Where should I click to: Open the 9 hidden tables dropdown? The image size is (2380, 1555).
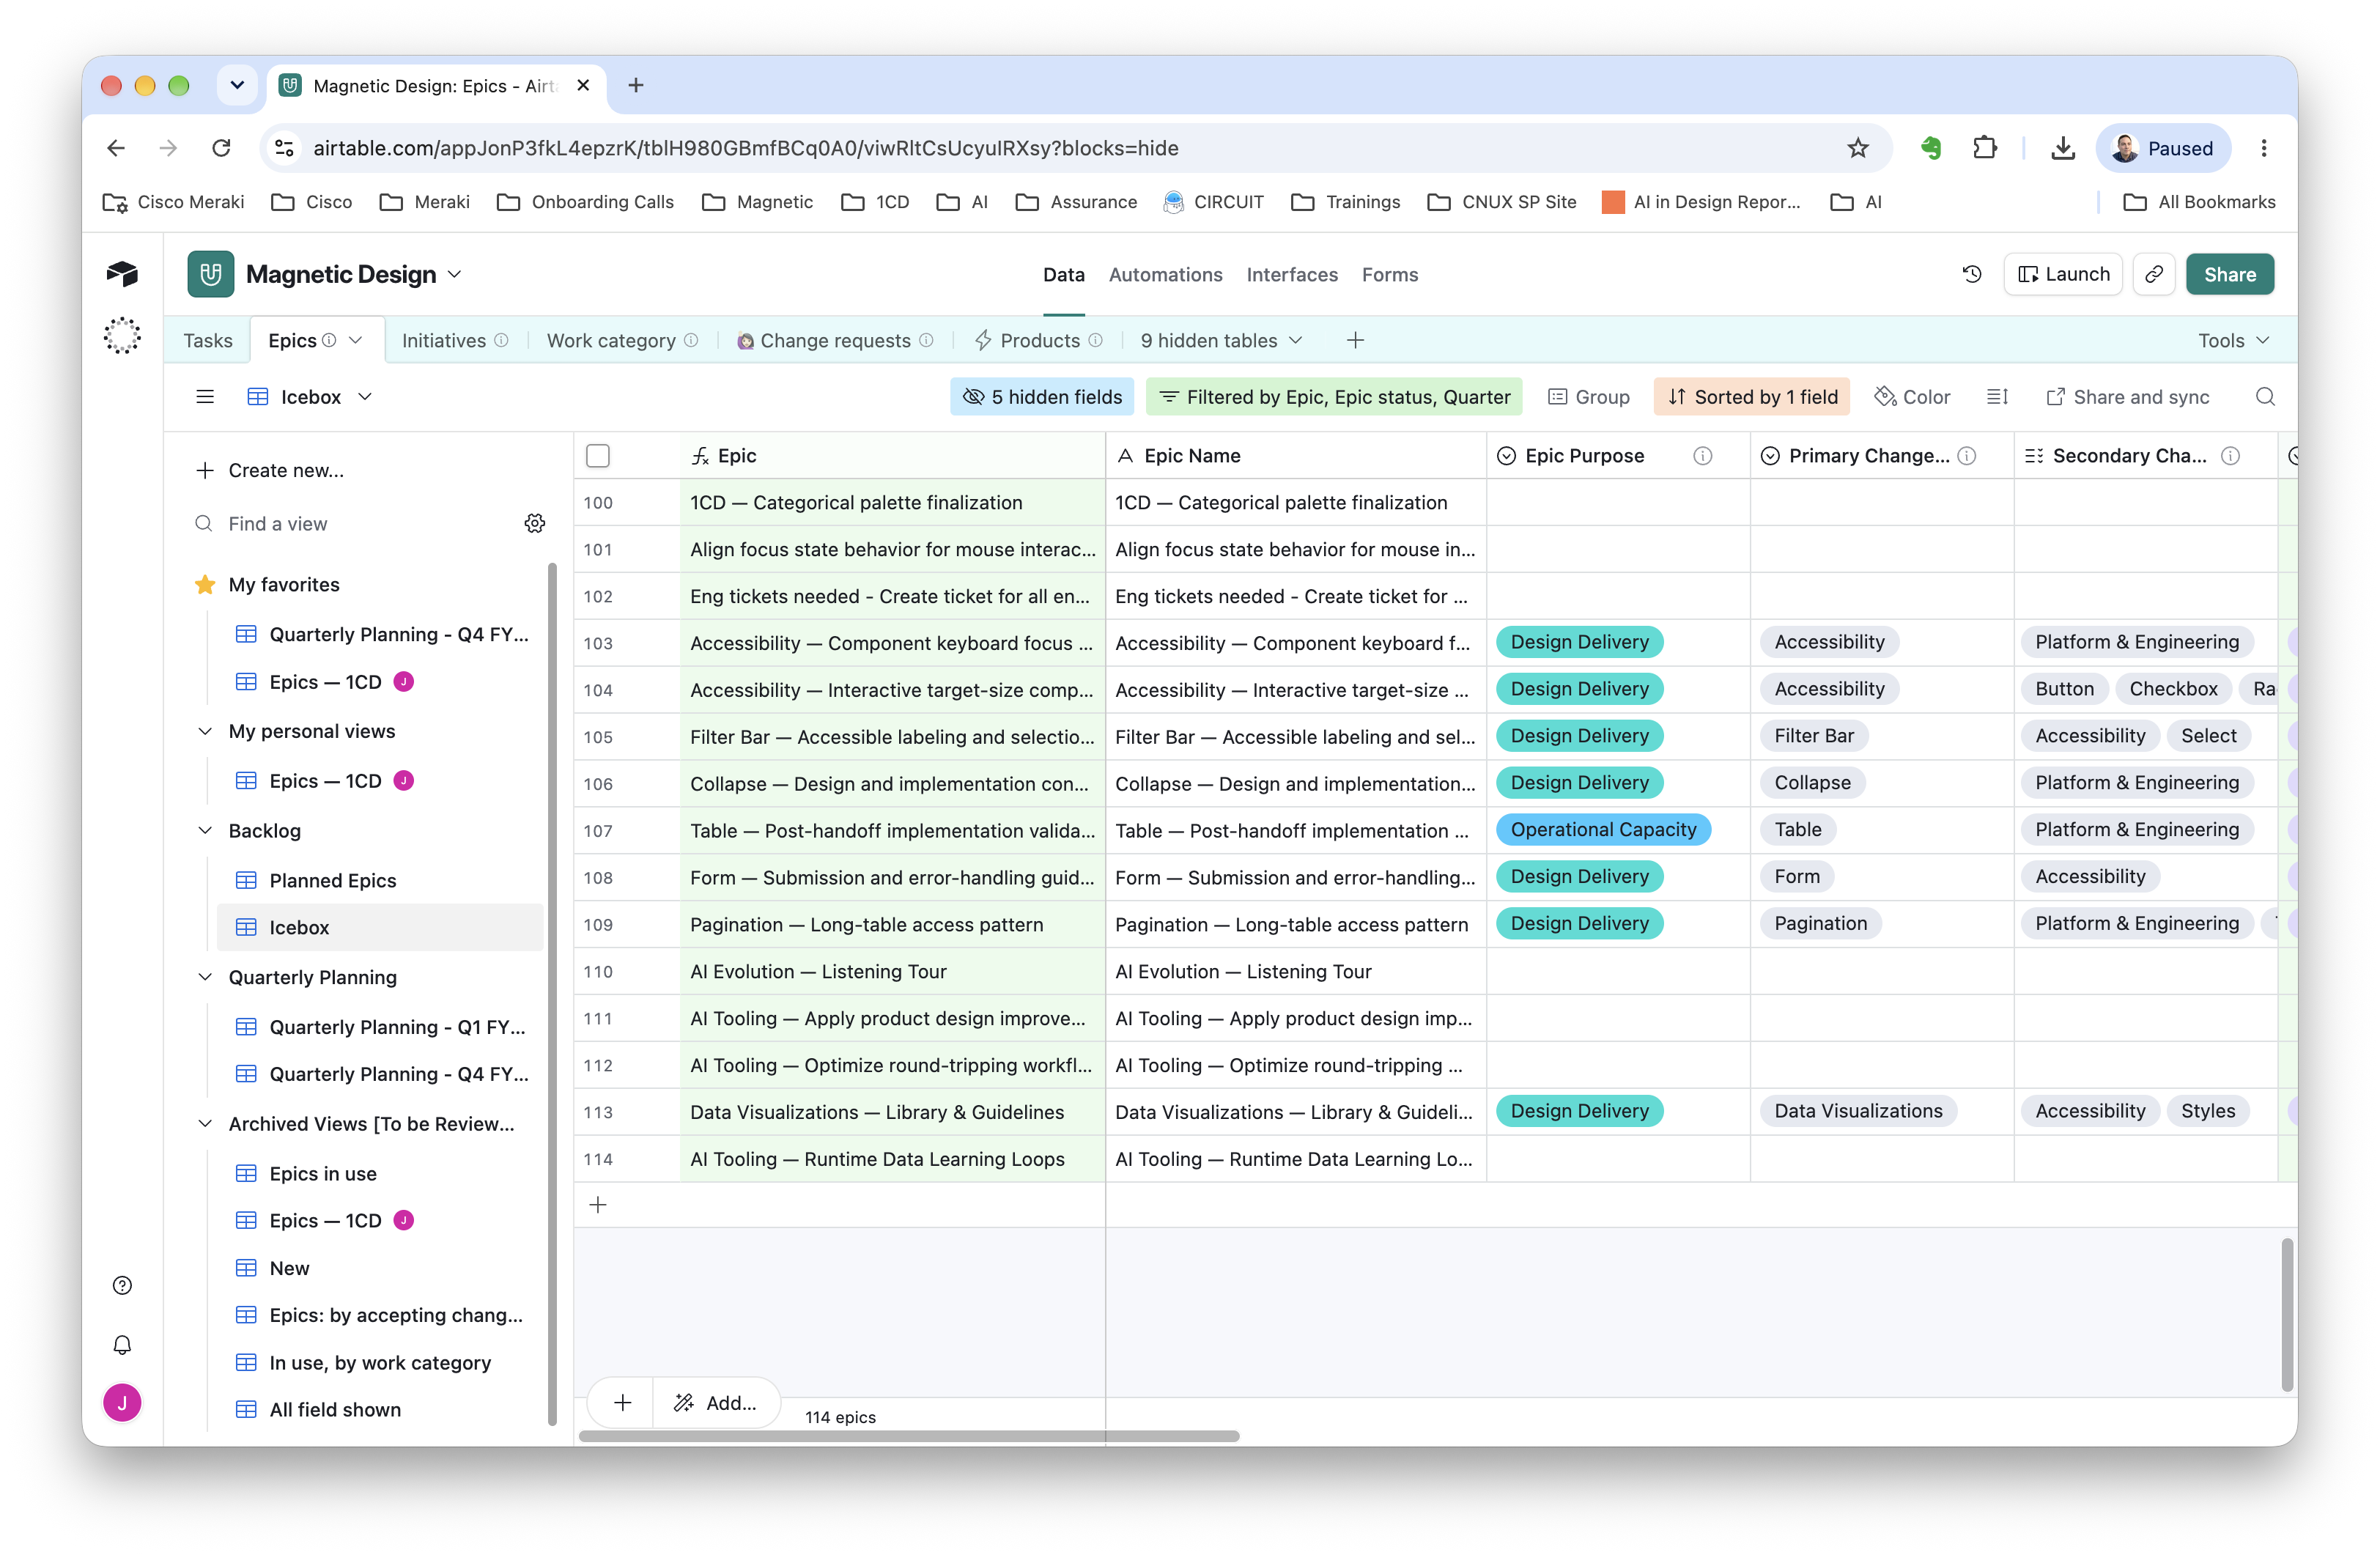pyautogui.click(x=1221, y=340)
